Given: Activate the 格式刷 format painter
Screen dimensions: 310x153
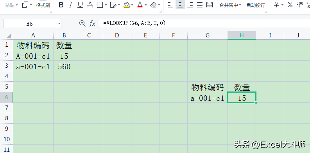Looking at the screenshot, I should click(43, 5).
